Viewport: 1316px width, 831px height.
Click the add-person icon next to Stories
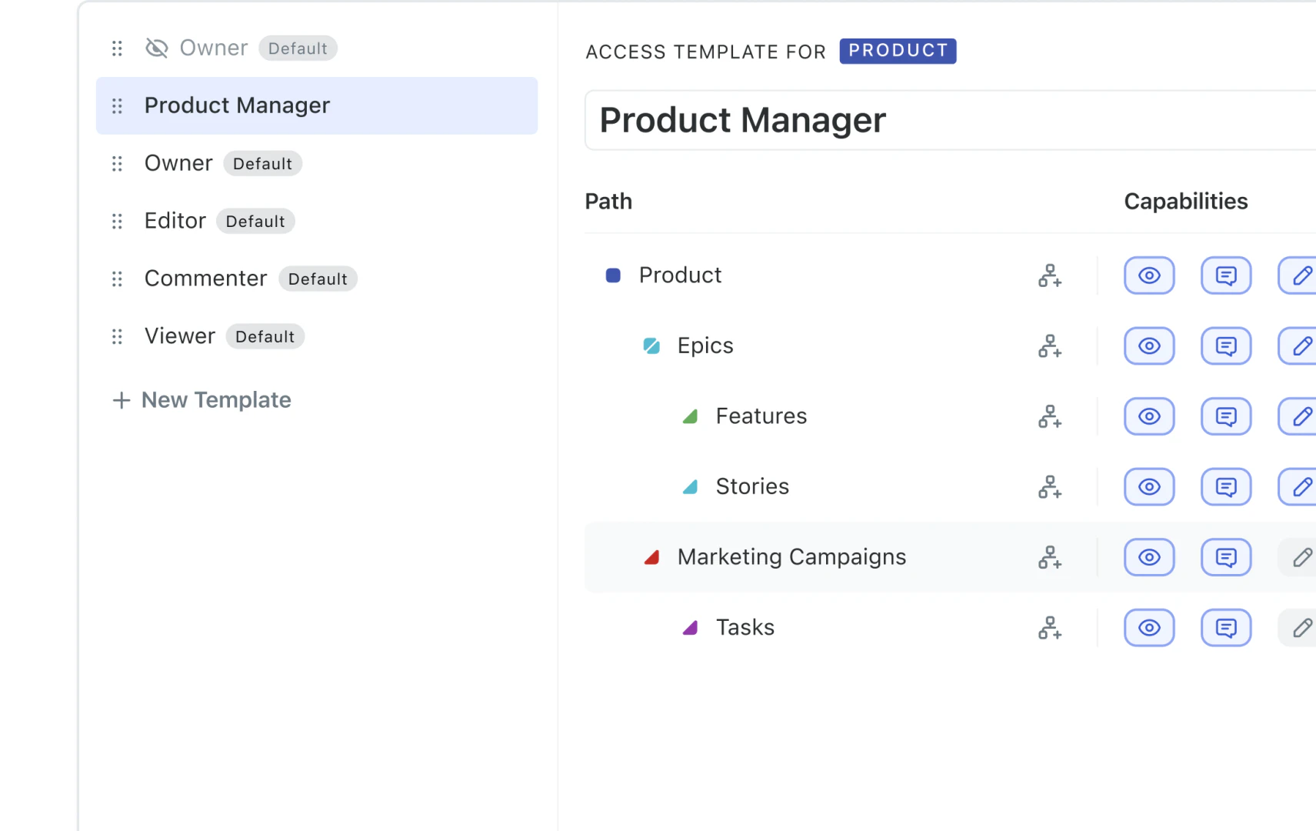pos(1050,486)
